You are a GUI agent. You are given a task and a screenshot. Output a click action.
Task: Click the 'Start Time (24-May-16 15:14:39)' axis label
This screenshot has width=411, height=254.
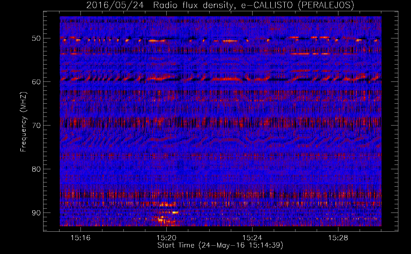[220, 245]
